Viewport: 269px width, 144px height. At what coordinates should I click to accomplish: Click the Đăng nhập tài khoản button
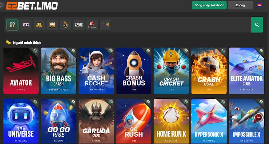209,5
